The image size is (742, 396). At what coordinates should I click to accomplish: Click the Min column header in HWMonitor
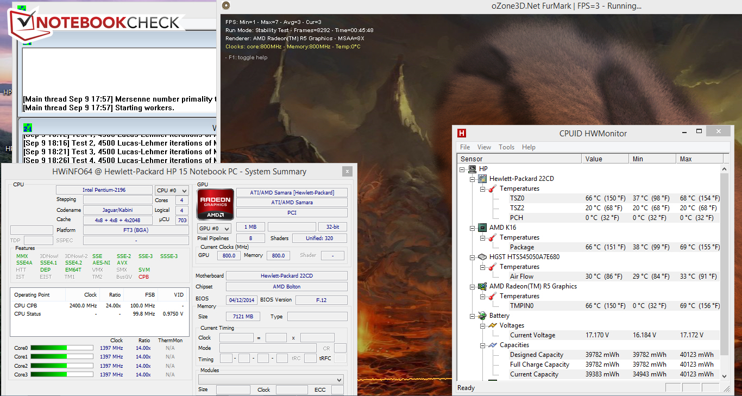[x=653, y=159]
